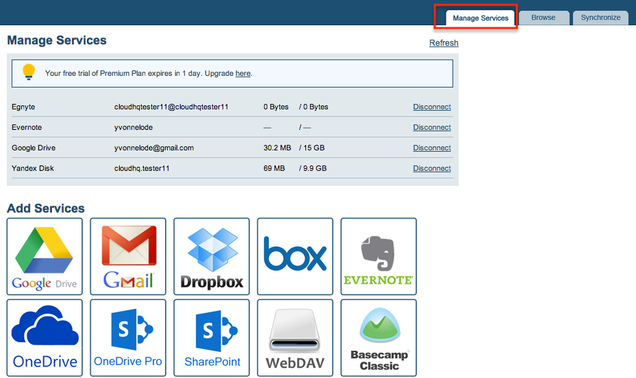The image size is (636, 378).
Task: Click the Refresh link
Action: point(444,43)
